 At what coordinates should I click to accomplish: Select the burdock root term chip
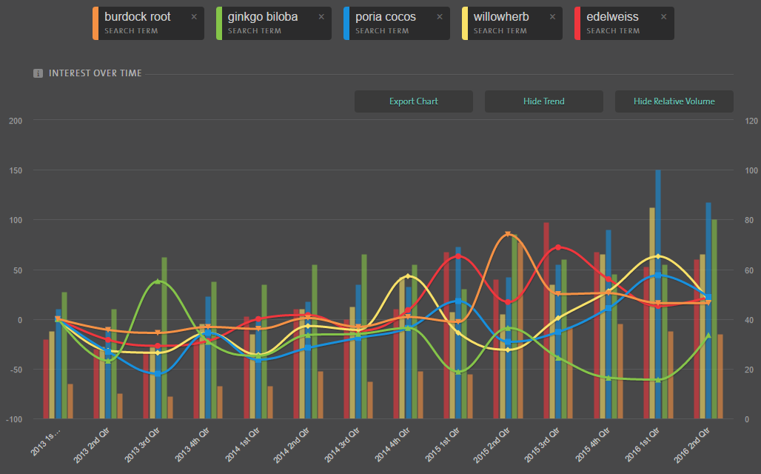(x=141, y=23)
